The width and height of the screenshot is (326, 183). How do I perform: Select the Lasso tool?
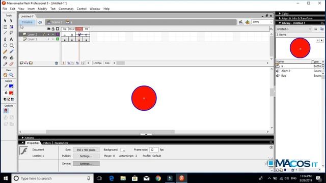coord(11,33)
